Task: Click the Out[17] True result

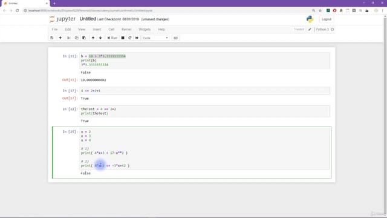Action: click(85, 98)
